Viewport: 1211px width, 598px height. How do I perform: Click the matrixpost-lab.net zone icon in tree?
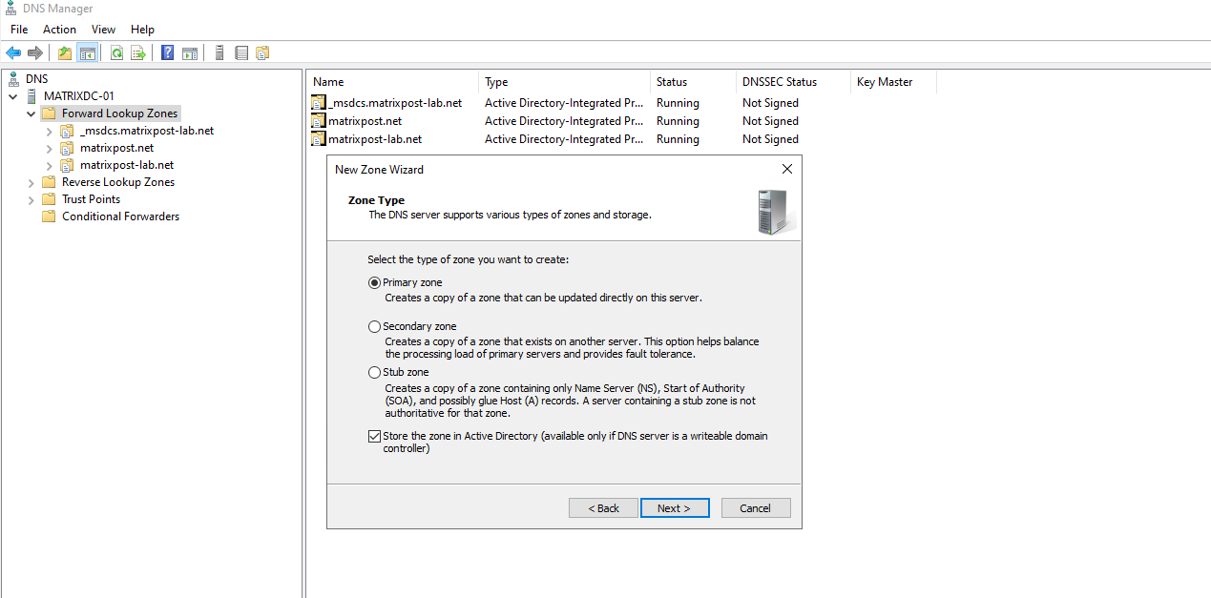point(67,165)
